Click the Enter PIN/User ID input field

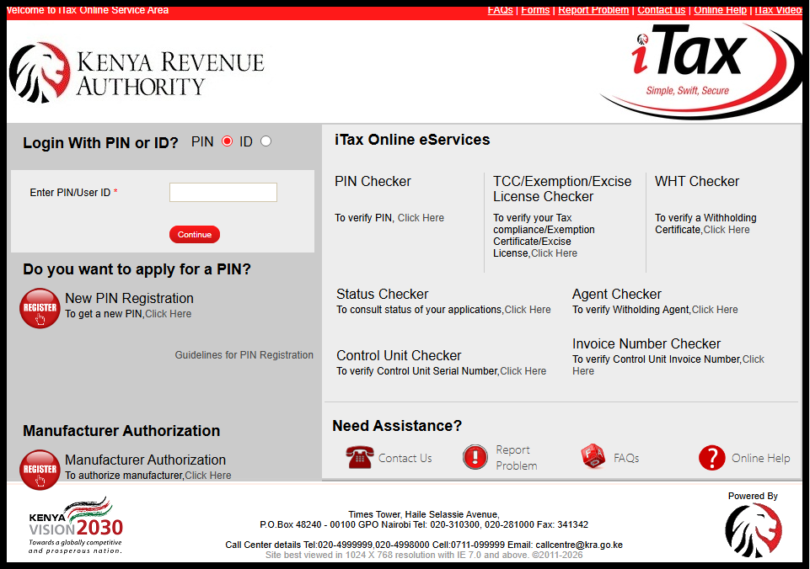(x=223, y=192)
